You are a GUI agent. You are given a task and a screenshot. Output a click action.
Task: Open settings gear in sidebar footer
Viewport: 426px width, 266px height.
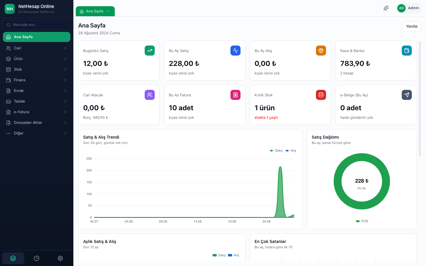pyautogui.click(x=60, y=258)
